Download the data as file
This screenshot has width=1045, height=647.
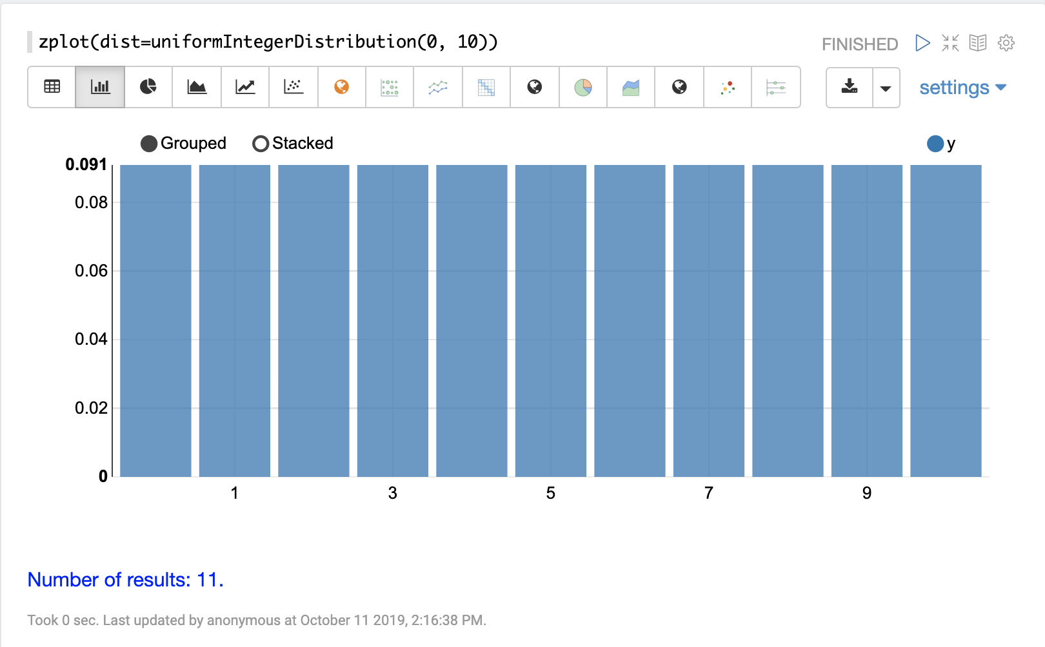tap(850, 87)
